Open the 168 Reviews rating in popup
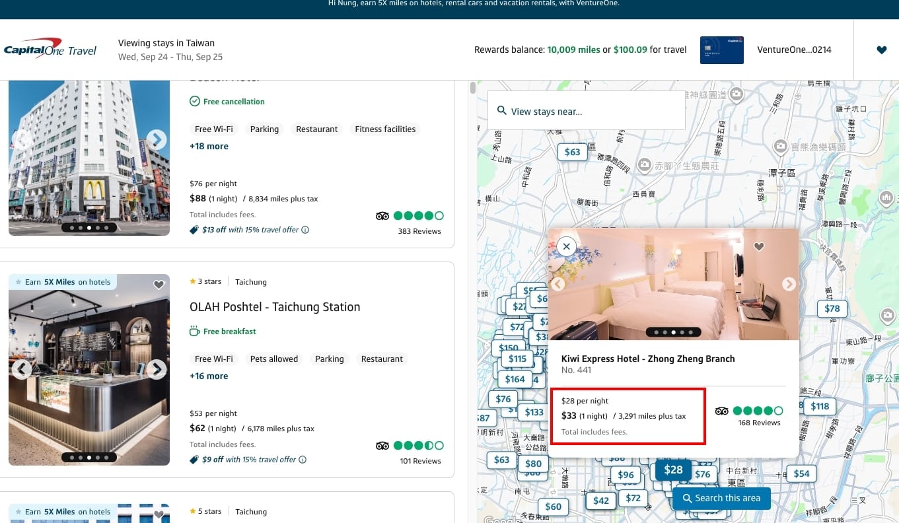Viewport: 899px width, 523px height. point(749,416)
